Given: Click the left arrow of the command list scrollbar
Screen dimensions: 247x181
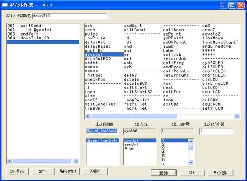Looking at the screenshot, I should (x=88, y=116).
